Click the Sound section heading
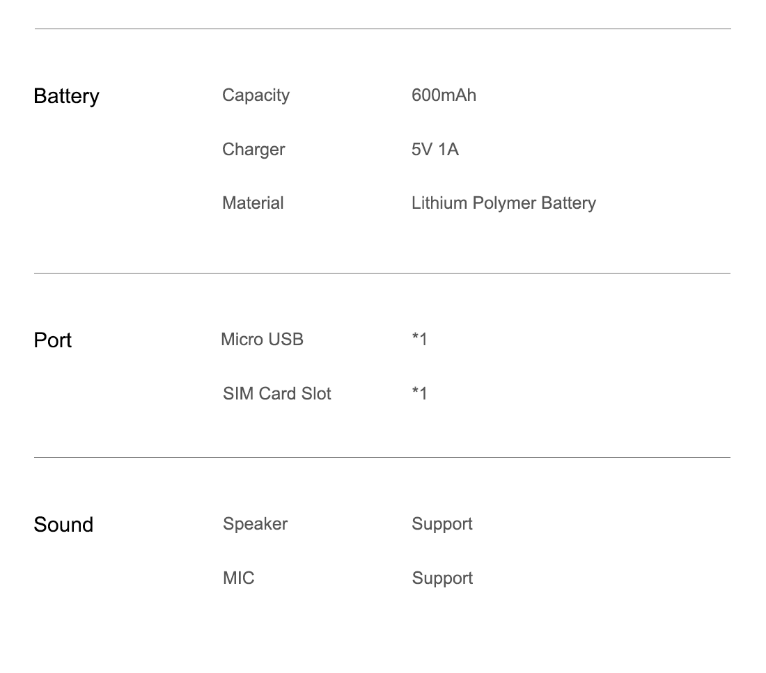The image size is (766, 673). point(63,525)
